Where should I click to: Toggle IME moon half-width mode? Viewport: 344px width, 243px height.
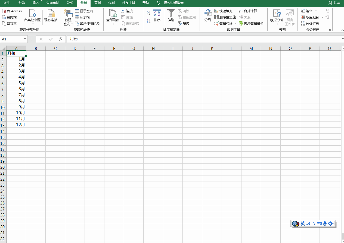(308, 224)
